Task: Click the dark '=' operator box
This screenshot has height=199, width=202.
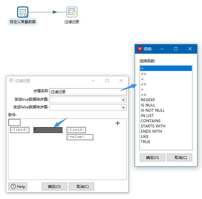Action: pos(48,130)
